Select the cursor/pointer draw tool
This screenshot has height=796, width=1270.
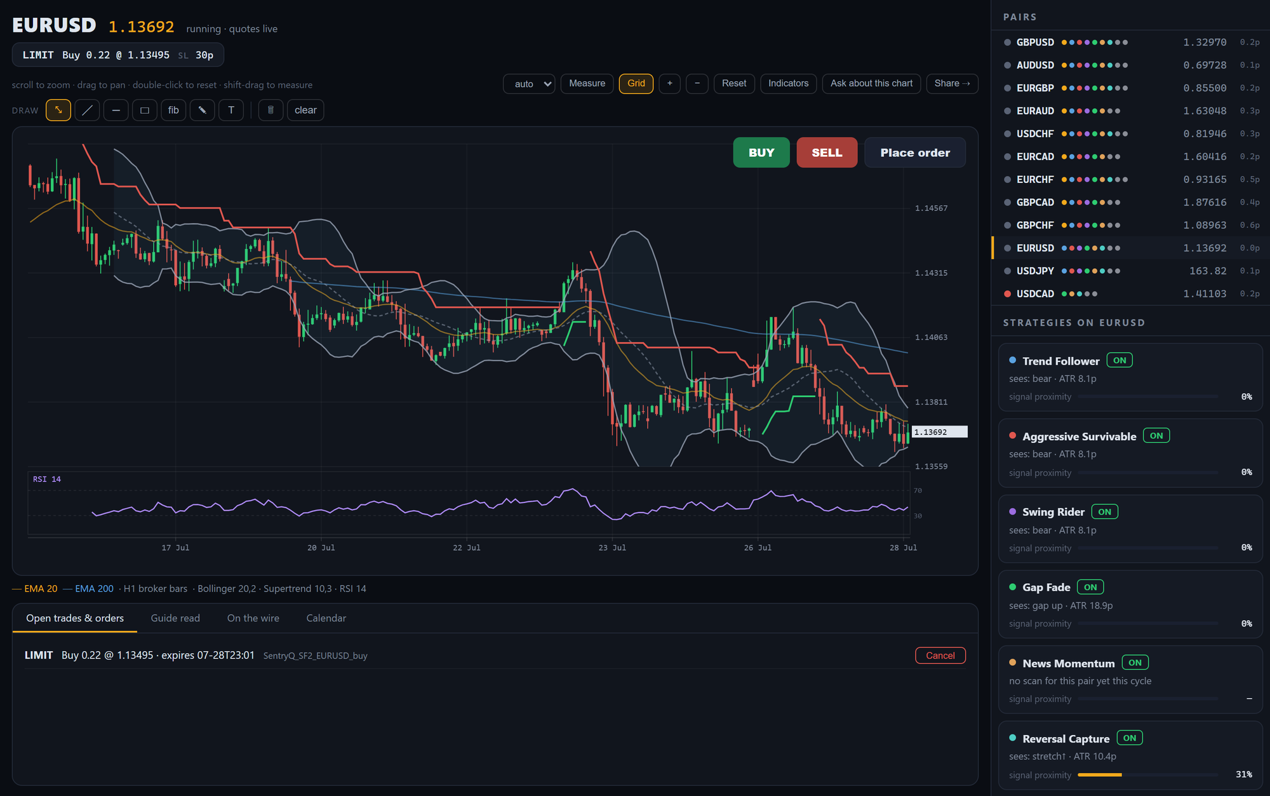click(x=58, y=110)
